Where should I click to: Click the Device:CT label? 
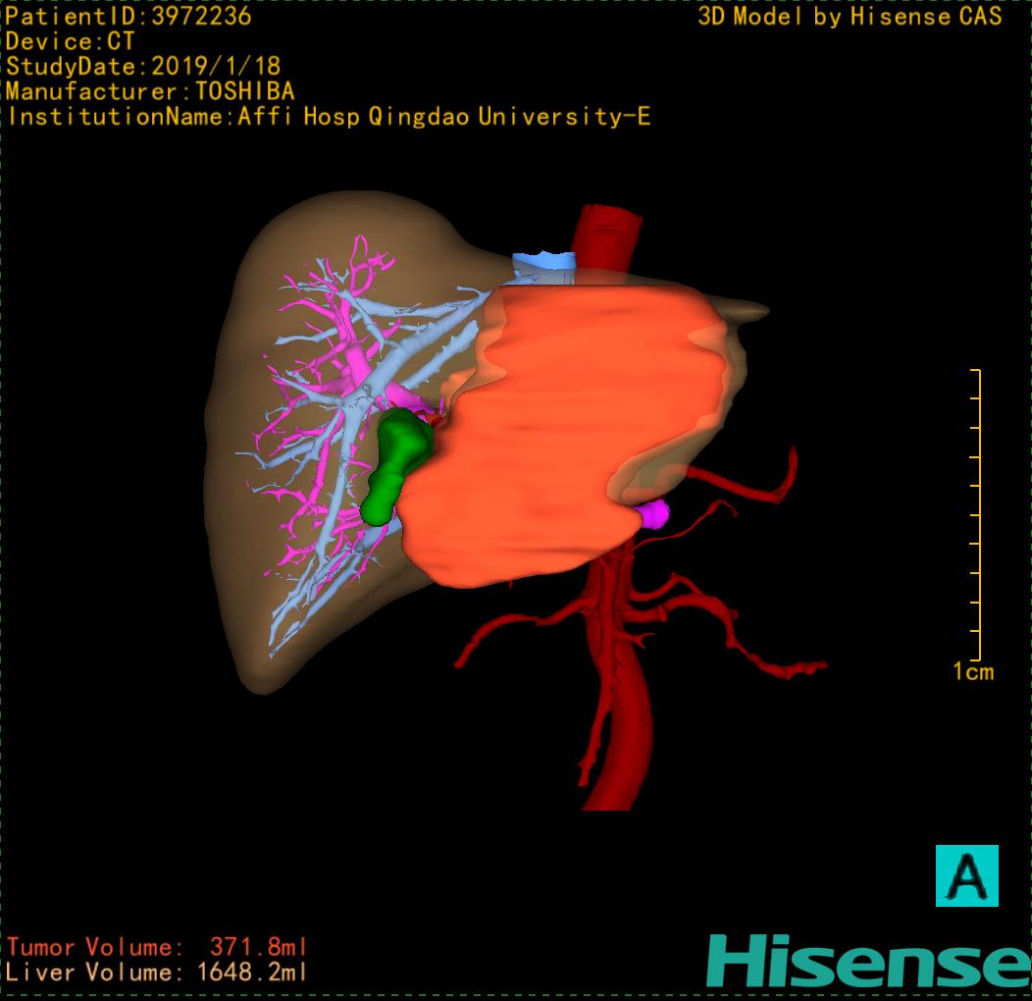click(x=70, y=41)
